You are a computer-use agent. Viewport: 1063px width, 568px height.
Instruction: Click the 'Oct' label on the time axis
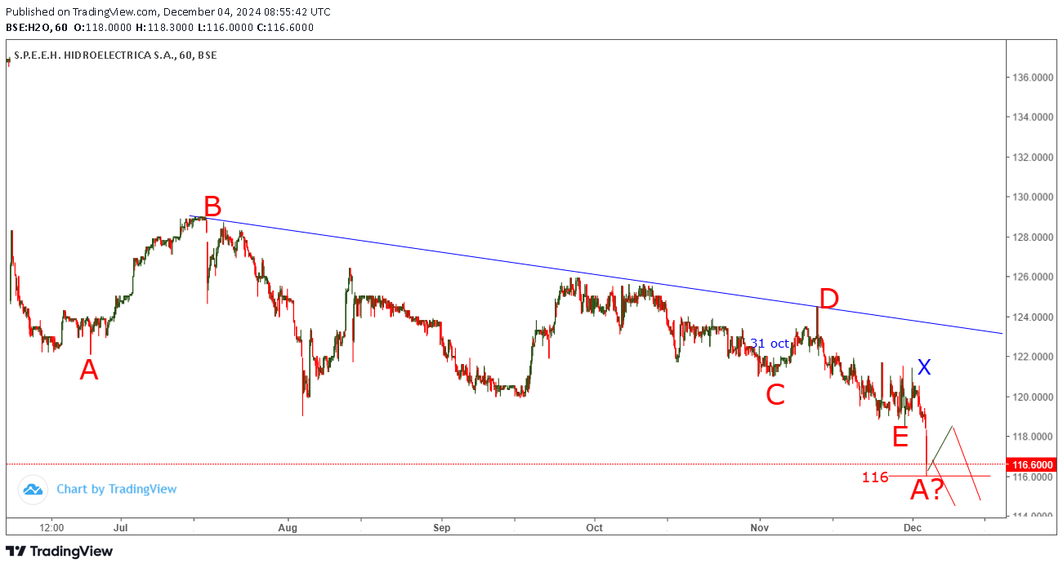[594, 527]
